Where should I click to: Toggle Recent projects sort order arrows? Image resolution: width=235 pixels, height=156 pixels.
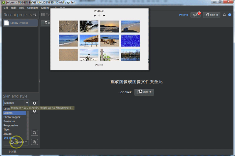click(35, 15)
